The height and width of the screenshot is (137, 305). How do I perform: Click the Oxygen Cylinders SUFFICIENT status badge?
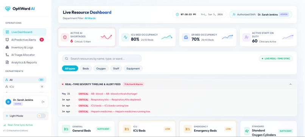pyautogui.click(x=286, y=131)
